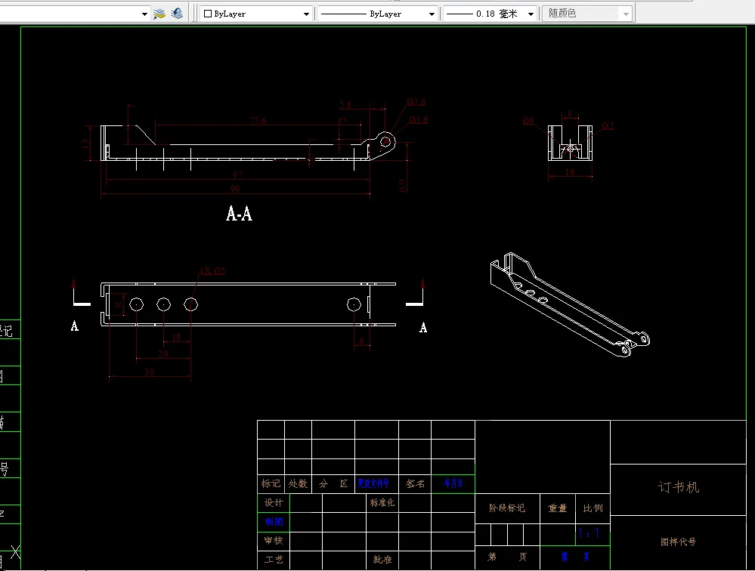
Task: Expand the ByLayer color control dropdown
Action: [306, 14]
